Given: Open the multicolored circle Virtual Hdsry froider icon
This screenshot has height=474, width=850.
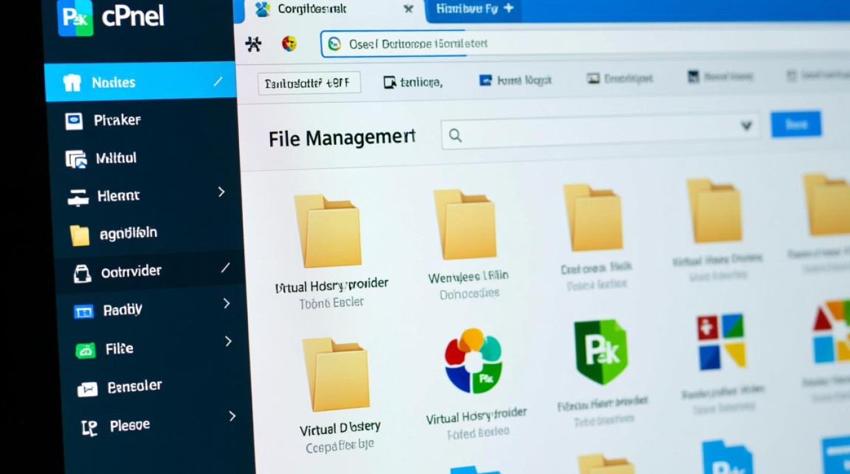Looking at the screenshot, I should click(x=473, y=360).
